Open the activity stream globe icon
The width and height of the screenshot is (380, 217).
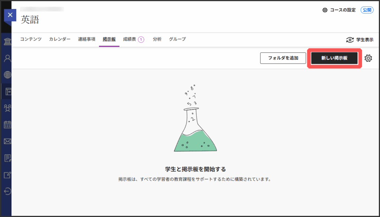pos(7,75)
